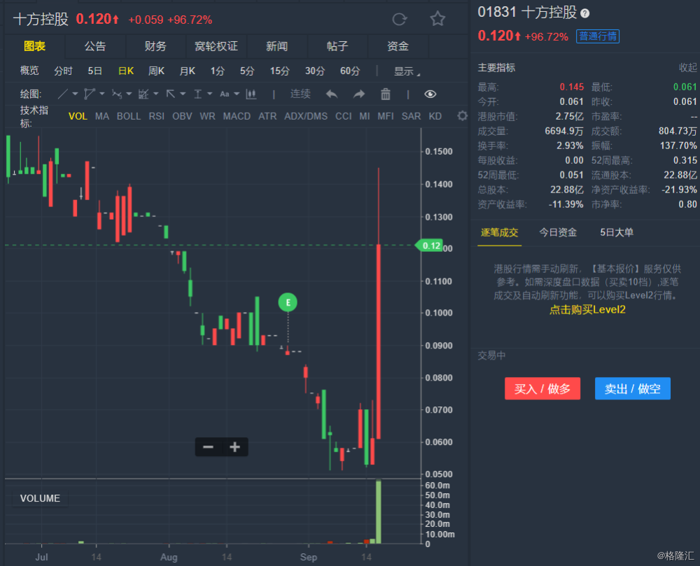Expand regression tool dropdown arrow
The image size is (700, 566).
click(x=156, y=94)
